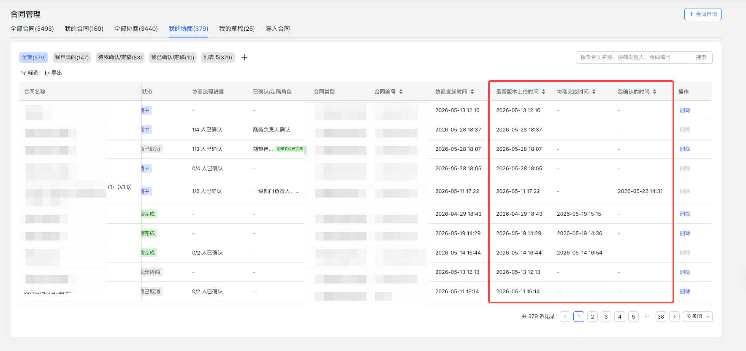Click the 2026-05-19 14:36 completion time
The height and width of the screenshot is (351, 746).
[580, 233]
